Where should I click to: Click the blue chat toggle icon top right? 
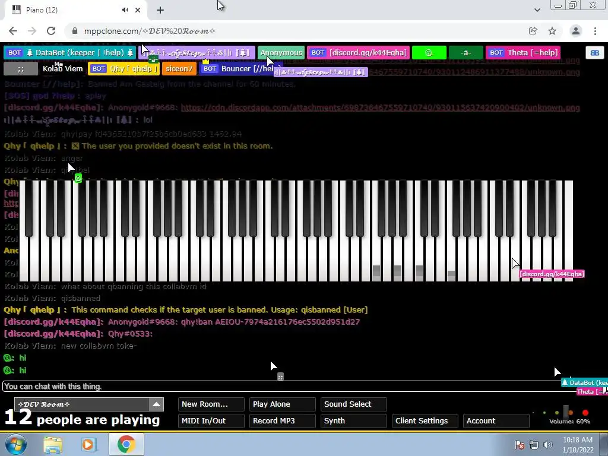595,53
